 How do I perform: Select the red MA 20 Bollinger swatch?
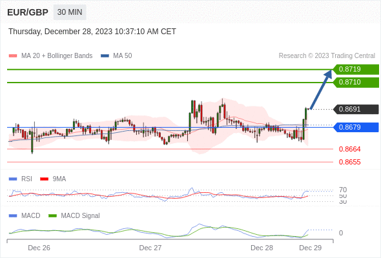[x=13, y=56]
